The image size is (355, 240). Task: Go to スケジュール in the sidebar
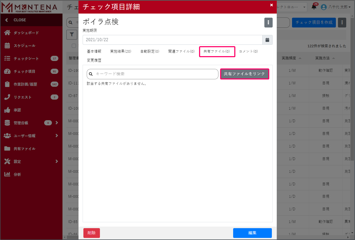[x=24, y=46]
